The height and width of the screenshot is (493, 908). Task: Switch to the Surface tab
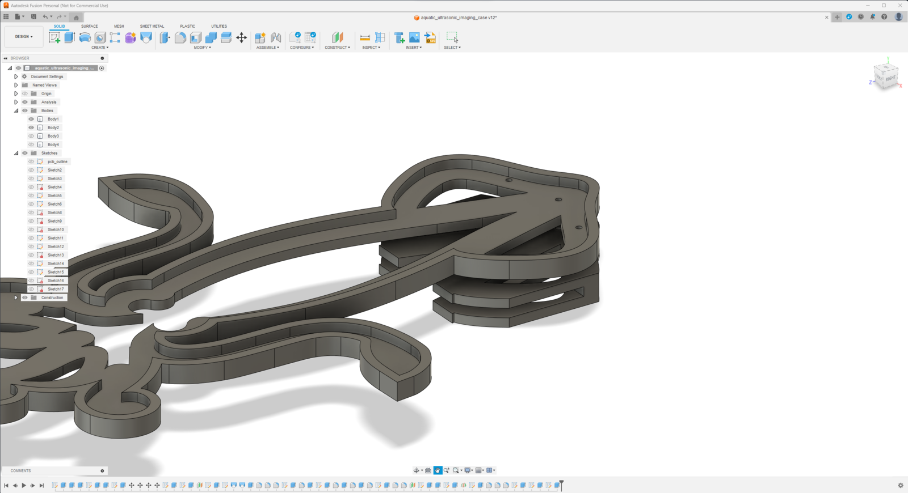coord(89,26)
